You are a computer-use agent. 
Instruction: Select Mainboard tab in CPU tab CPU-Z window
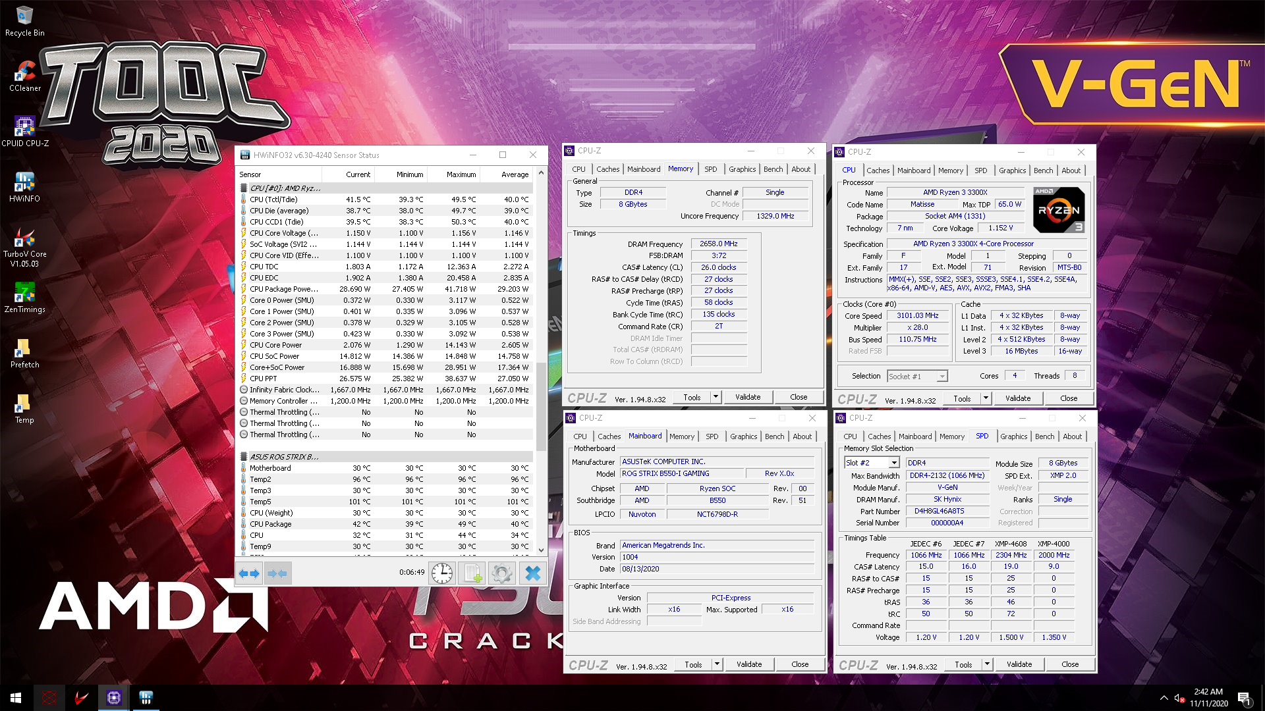point(914,171)
